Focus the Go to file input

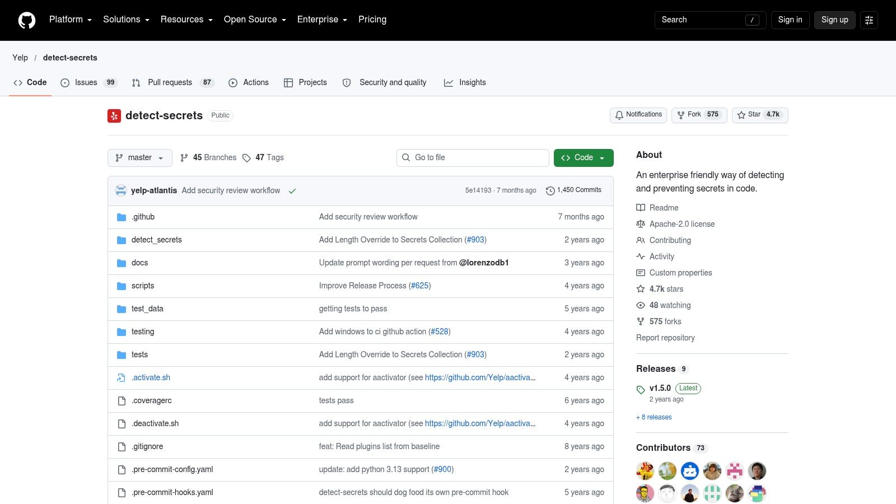(473, 158)
